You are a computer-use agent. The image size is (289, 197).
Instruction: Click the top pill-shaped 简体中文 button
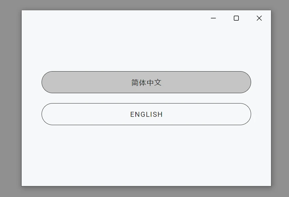[146, 82]
